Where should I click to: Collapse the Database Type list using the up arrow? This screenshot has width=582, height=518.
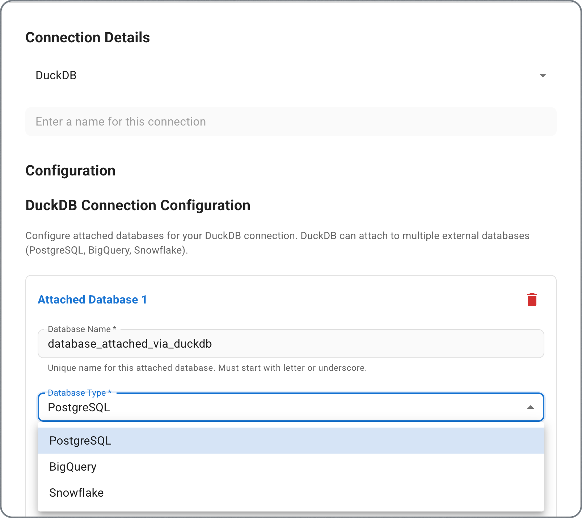point(530,407)
